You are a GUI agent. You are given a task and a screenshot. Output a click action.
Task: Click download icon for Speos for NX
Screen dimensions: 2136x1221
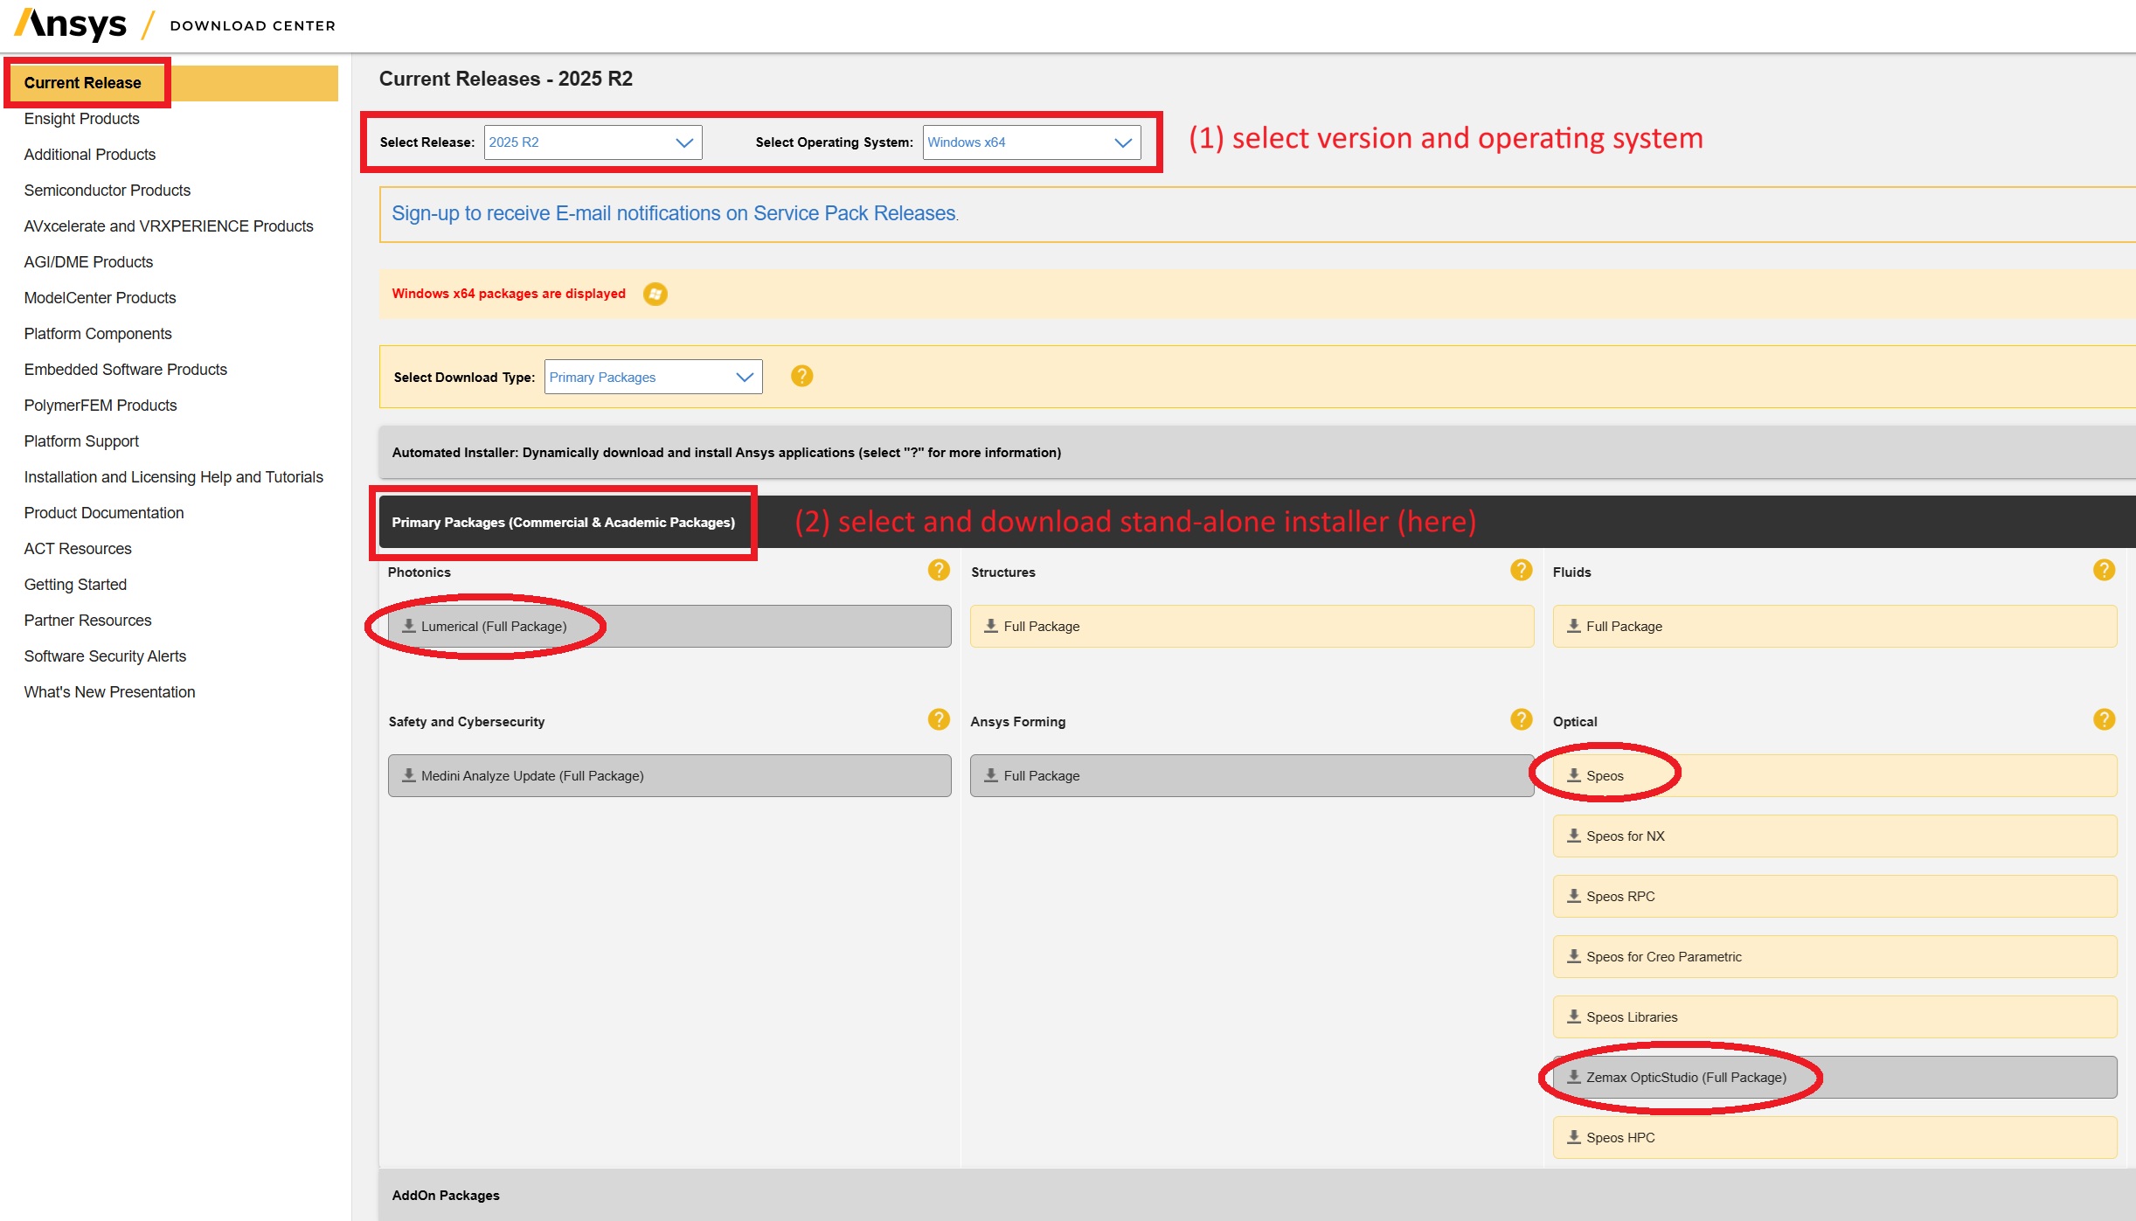[x=1573, y=836]
